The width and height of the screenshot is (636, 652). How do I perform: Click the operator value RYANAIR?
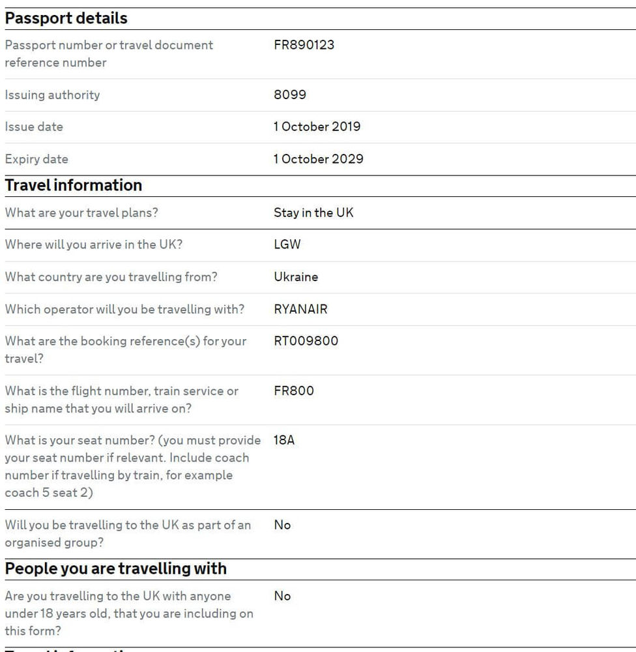300,309
